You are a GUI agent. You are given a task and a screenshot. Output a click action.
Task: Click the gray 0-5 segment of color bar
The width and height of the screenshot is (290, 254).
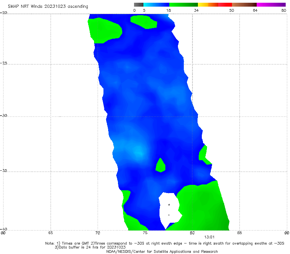click(139, 5)
